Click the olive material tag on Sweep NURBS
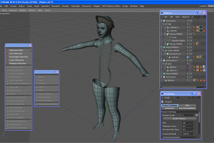This screenshot has height=143, width=214. point(198,44)
